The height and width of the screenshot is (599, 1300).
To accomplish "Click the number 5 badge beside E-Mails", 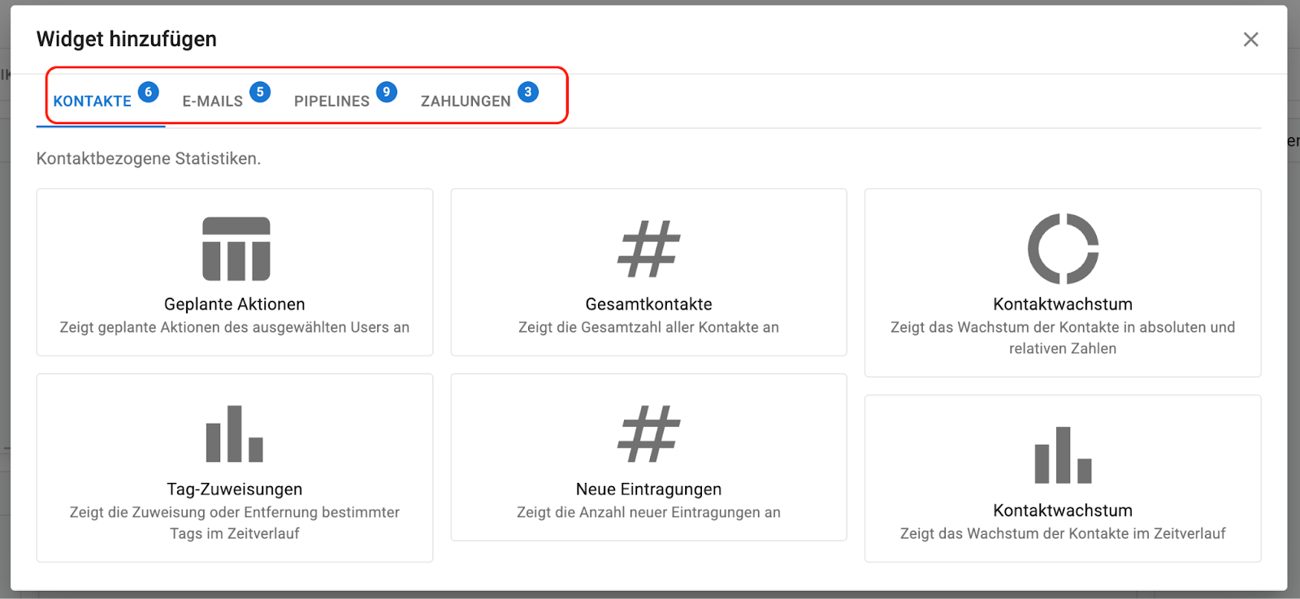I will pyautogui.click(x=260, y=92).
